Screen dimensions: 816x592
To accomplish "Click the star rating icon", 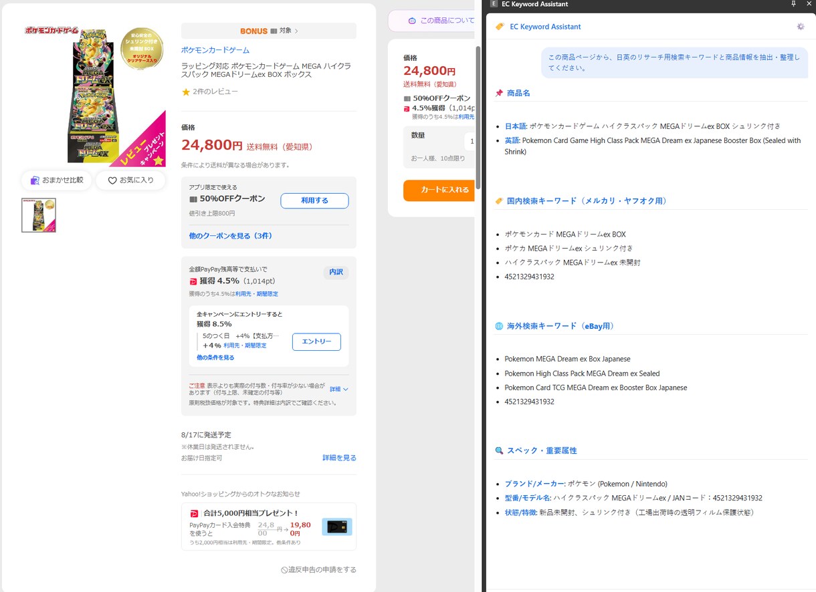I will point(186,92).
